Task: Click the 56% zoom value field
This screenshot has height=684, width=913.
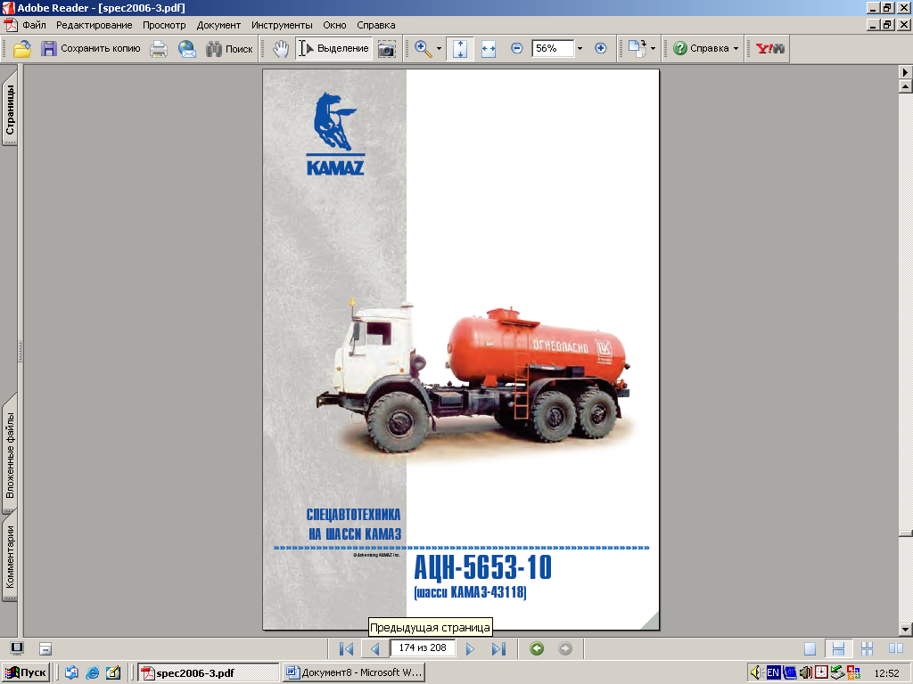Action: [x=553, y=48]
